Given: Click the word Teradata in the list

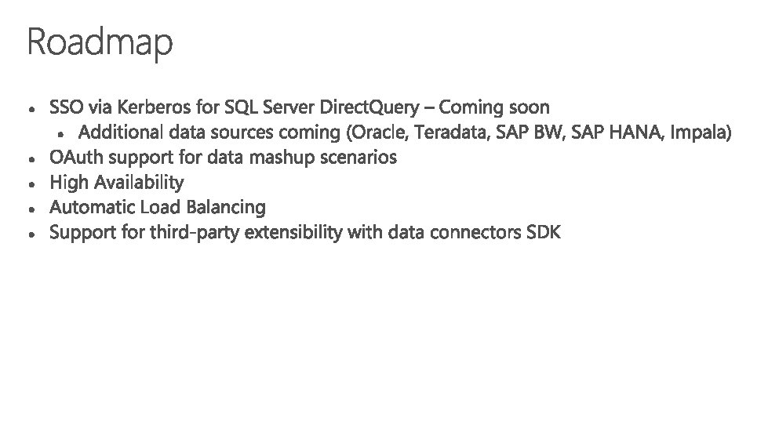Looking at the screenshot, I should click(454, 132).
